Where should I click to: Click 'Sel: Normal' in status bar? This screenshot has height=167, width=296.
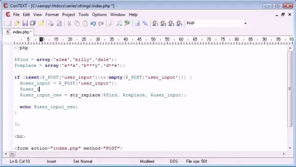(83, 161)
